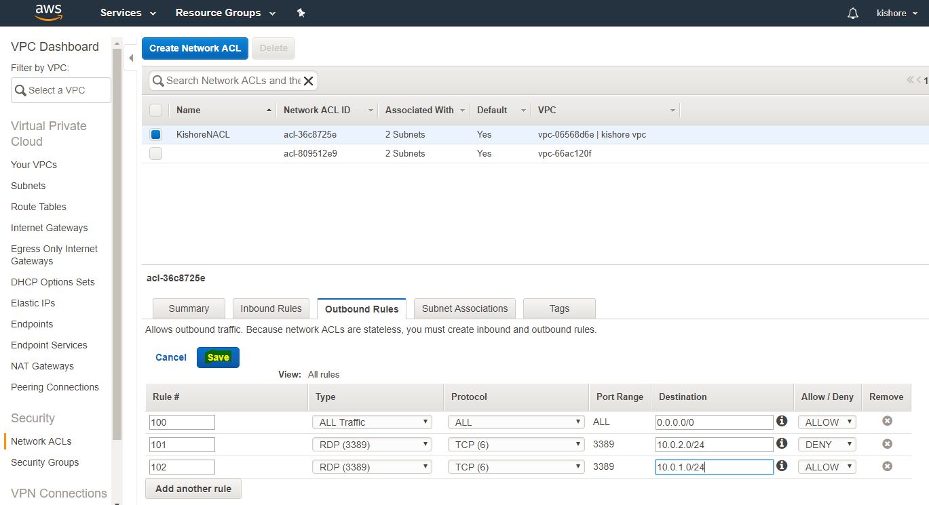Switch to the Inbound Rules tab

click(271, 308)
